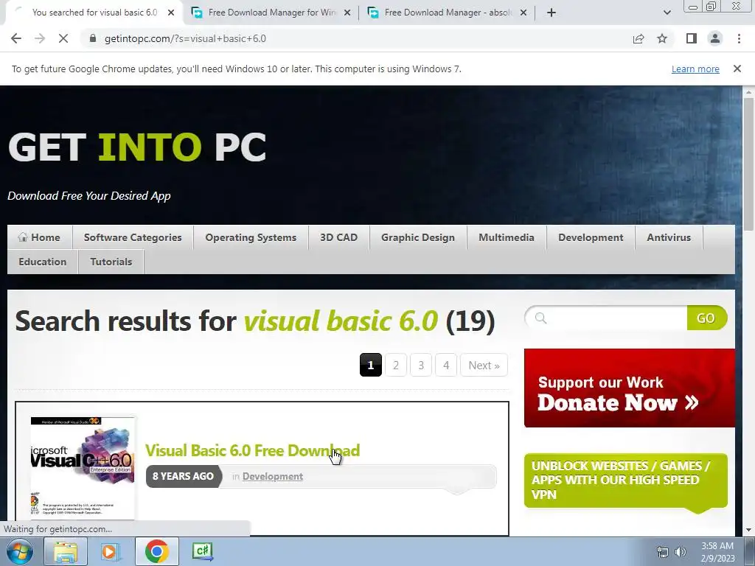Close the Free Download Manager for Windows tab

click(x=347, y=13)
